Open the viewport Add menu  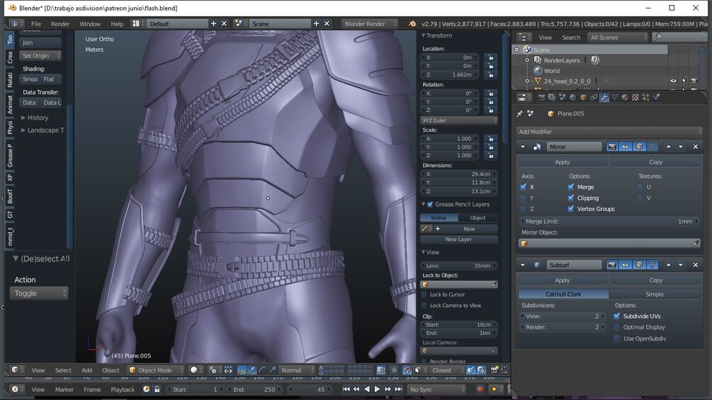click(x=86, y=370)
